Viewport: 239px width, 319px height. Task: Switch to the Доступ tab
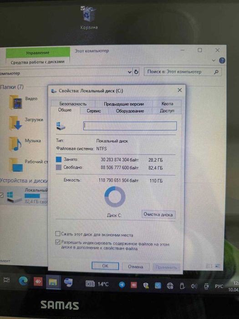pyautogui.click(x=167, y=111)
